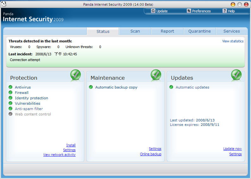Click green dot beside Automatic backup copy
The width and height of the screenshot is (251, 179).
coord(91,87)
